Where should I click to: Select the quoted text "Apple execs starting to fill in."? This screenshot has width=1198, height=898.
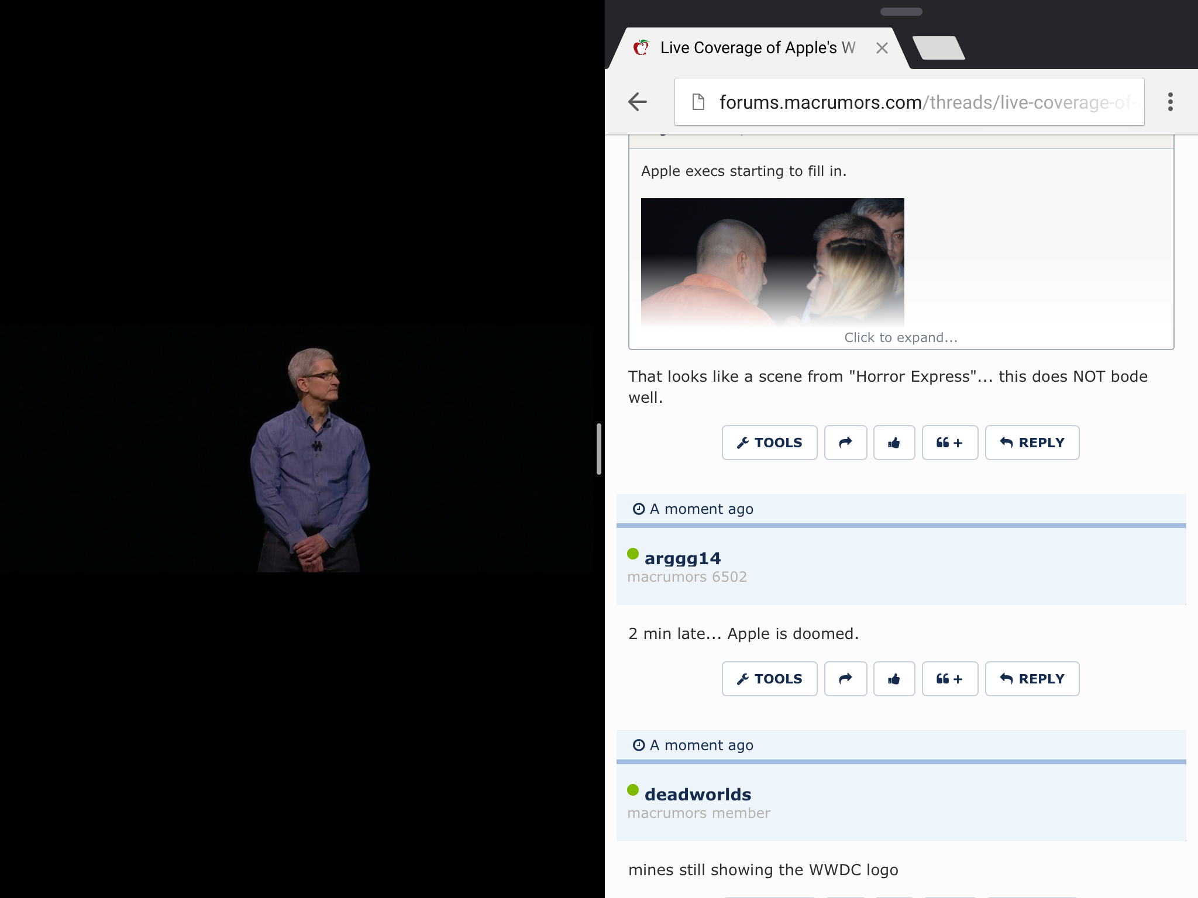743,171
